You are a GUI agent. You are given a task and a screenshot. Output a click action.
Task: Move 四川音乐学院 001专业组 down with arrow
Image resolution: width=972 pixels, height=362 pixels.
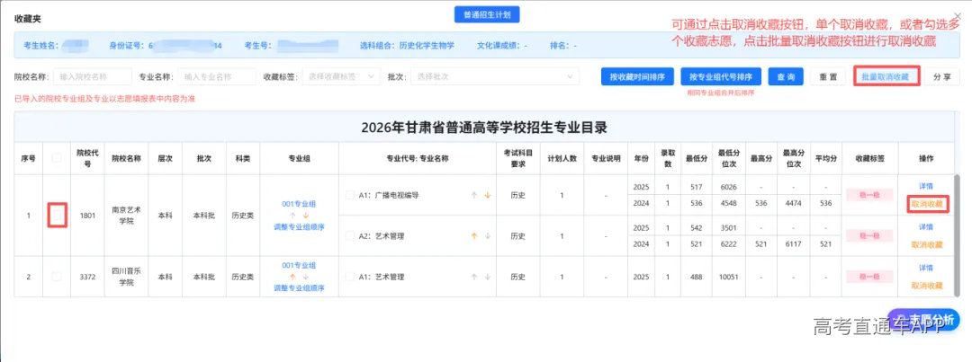coord(306,277)
